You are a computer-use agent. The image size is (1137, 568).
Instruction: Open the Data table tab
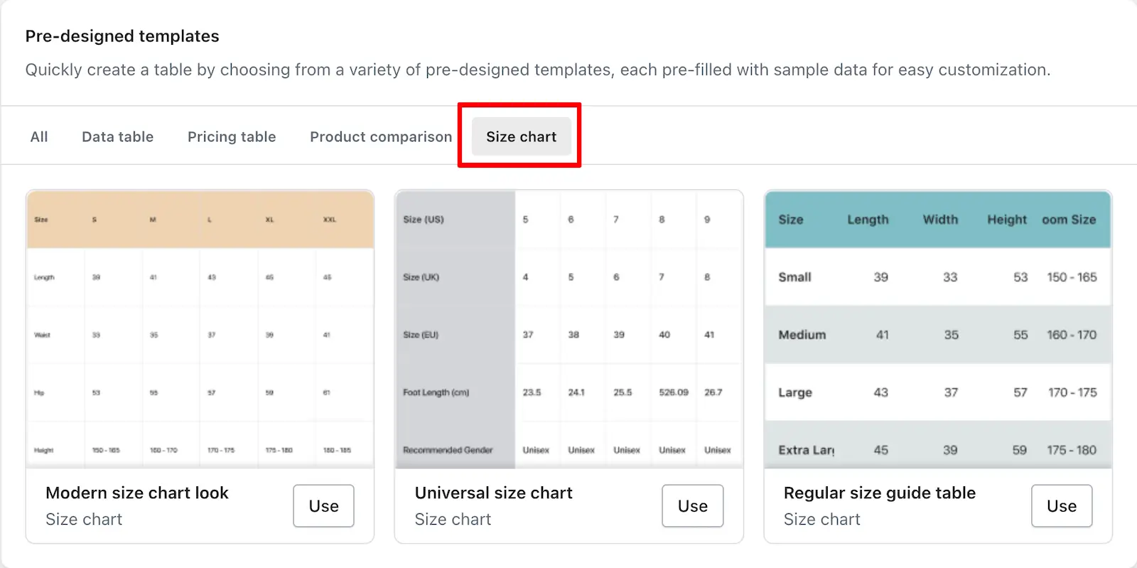click(117, 136)
